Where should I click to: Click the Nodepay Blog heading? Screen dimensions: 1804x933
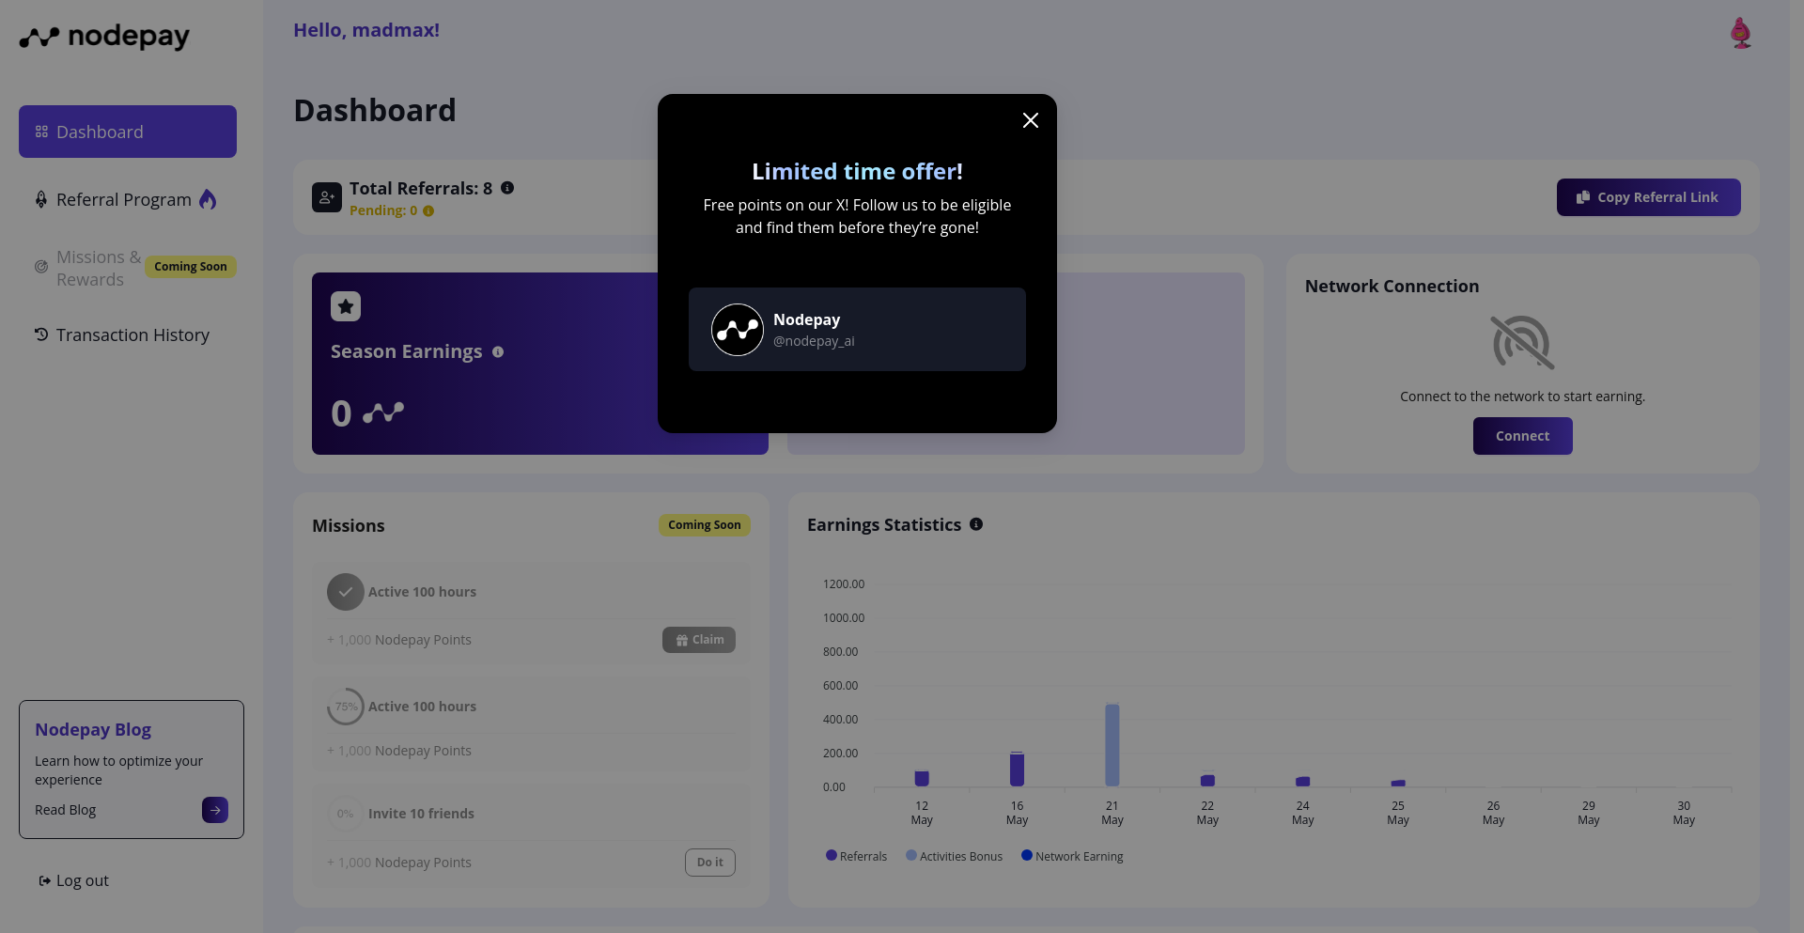click(93, 729)
